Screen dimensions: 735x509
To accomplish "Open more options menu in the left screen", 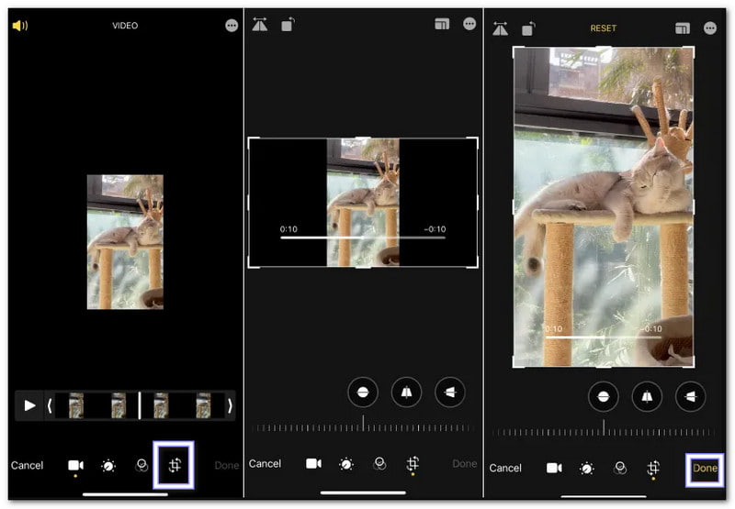I will pos(232,26).
